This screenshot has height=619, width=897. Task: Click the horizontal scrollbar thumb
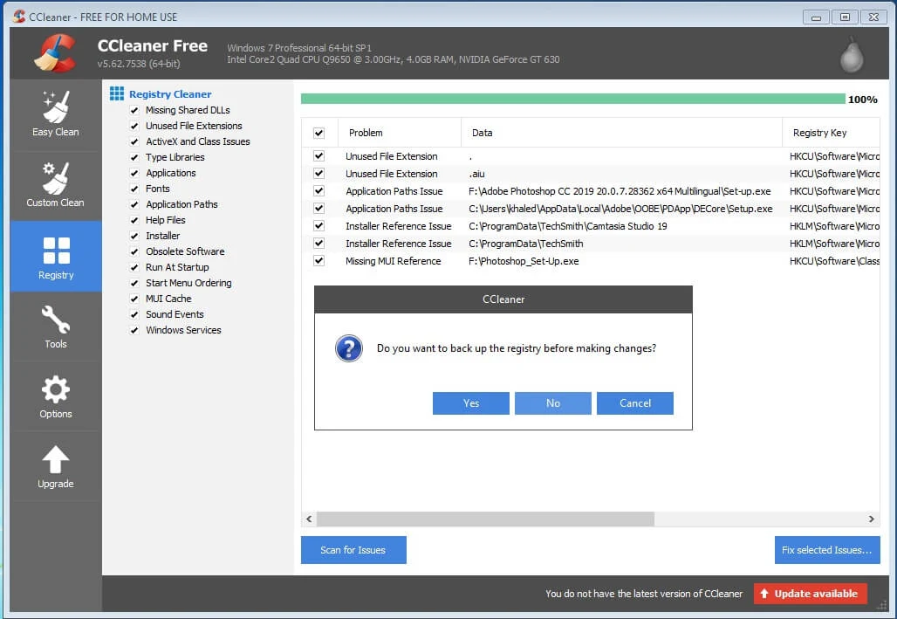coord(486,519)
